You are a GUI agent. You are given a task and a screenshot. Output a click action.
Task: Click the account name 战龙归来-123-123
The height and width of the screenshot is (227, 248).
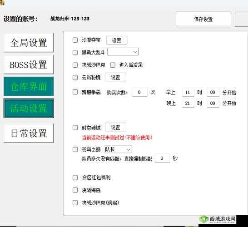(x=70, y=19)
